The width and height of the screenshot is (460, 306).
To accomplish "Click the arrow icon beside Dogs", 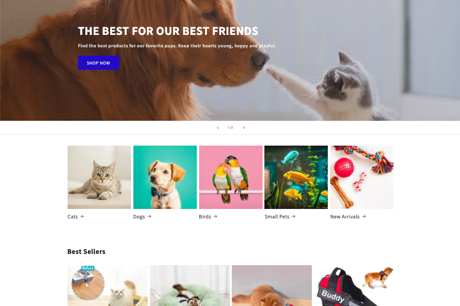I will click(x=149, y=217).
